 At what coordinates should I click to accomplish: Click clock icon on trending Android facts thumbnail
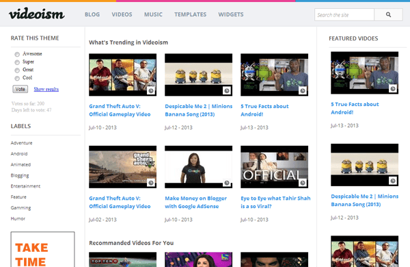pos(303,90)
